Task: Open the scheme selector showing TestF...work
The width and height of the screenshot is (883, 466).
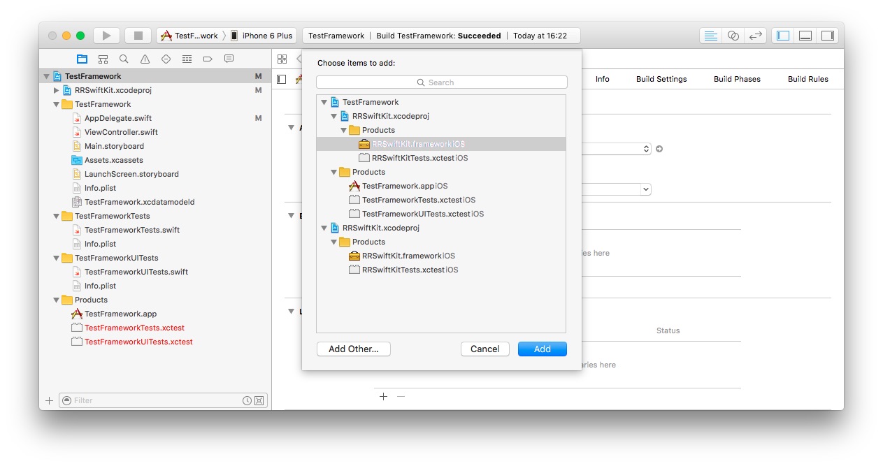Action: tap(190, 36)
